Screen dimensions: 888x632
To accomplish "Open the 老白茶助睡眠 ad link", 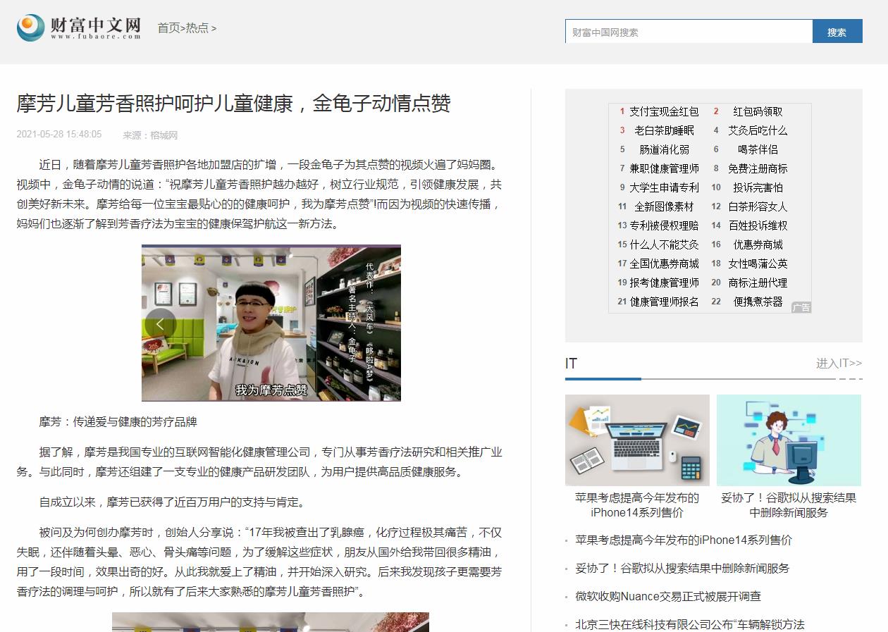I will tap(664, 130).
